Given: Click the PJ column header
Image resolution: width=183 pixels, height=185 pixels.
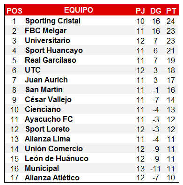Looking at the screenshot, I should click(x=140, y=11).
